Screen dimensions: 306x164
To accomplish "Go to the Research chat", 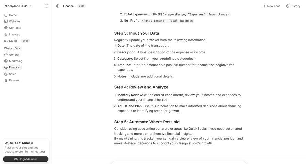I will (15, 80).
